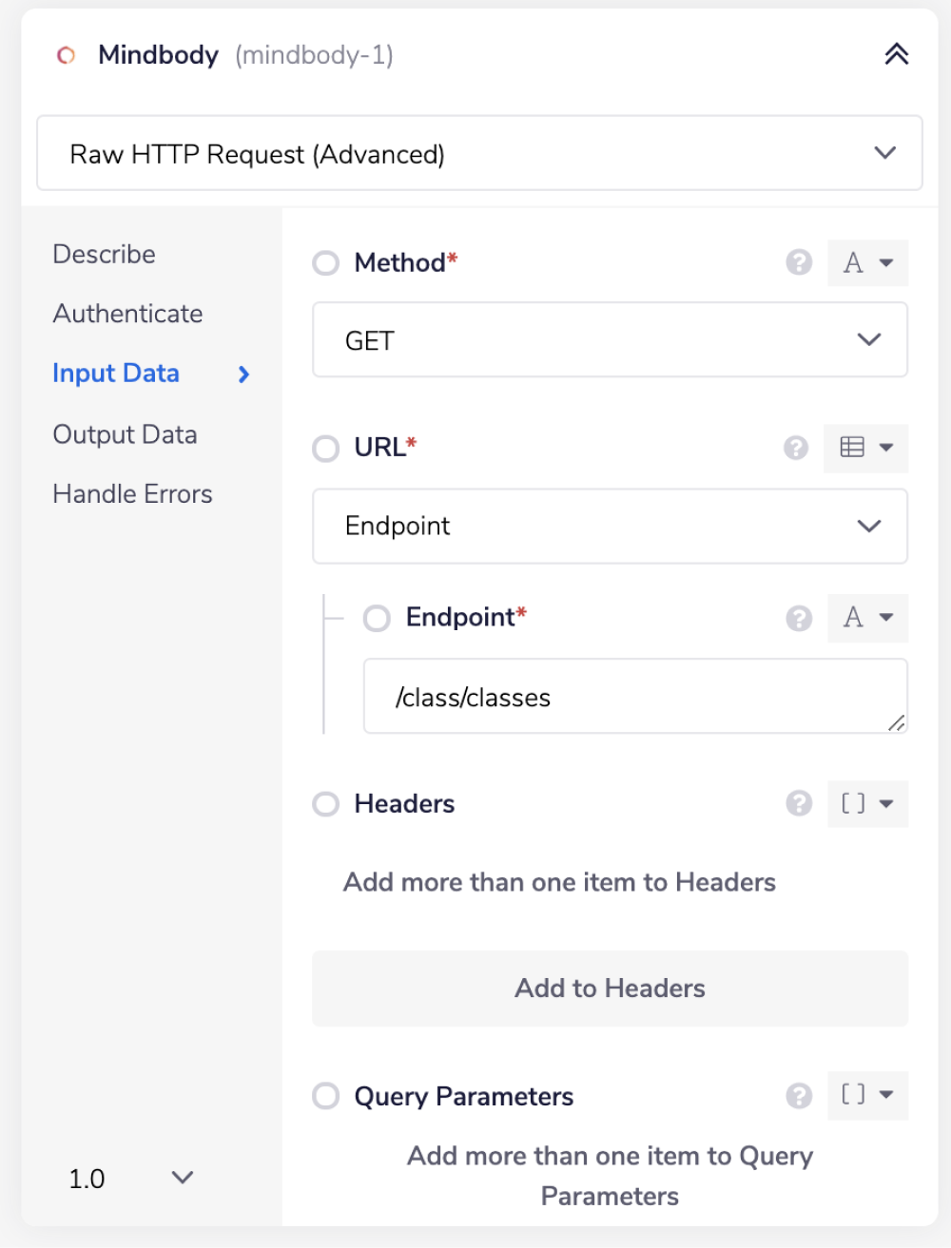Select the URL radio button
The height and width of the screenshot is (1248, 951).
pos(326,448)
